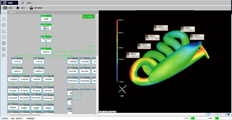Click the operator unlock (算子解锁) lock icon
232x120 pixels.
point(31,8)
